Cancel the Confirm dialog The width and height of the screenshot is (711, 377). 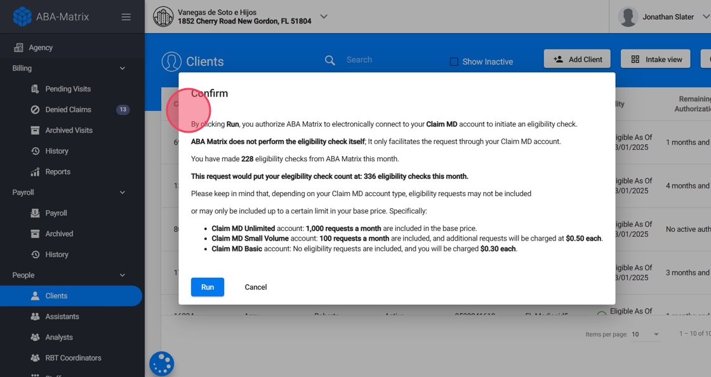(256, 288)
